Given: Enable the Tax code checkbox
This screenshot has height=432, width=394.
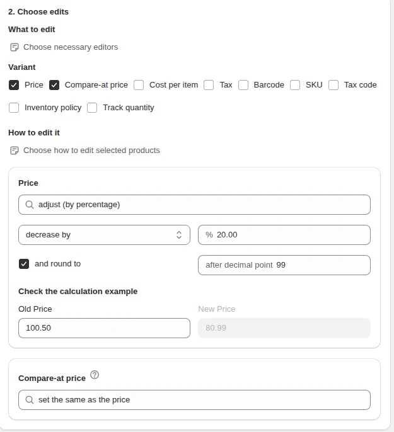Looking at the screenshot, I should pos(333,85).
